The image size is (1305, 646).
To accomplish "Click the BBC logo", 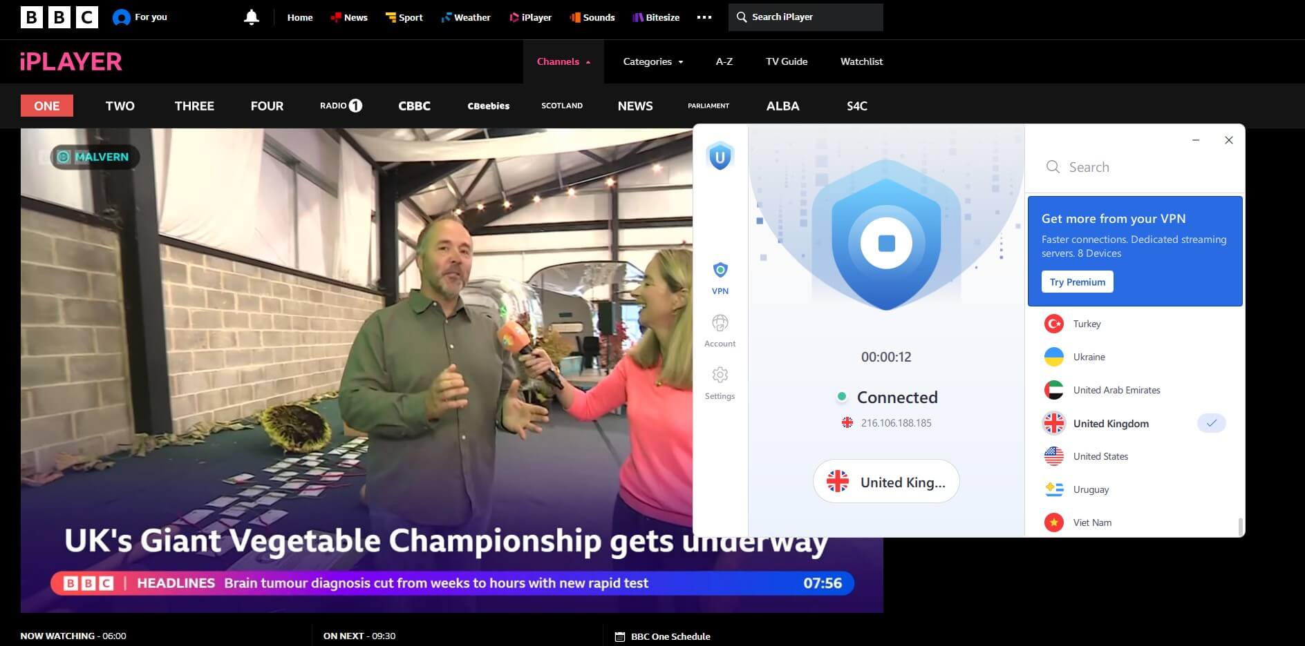I will point(59,17).
